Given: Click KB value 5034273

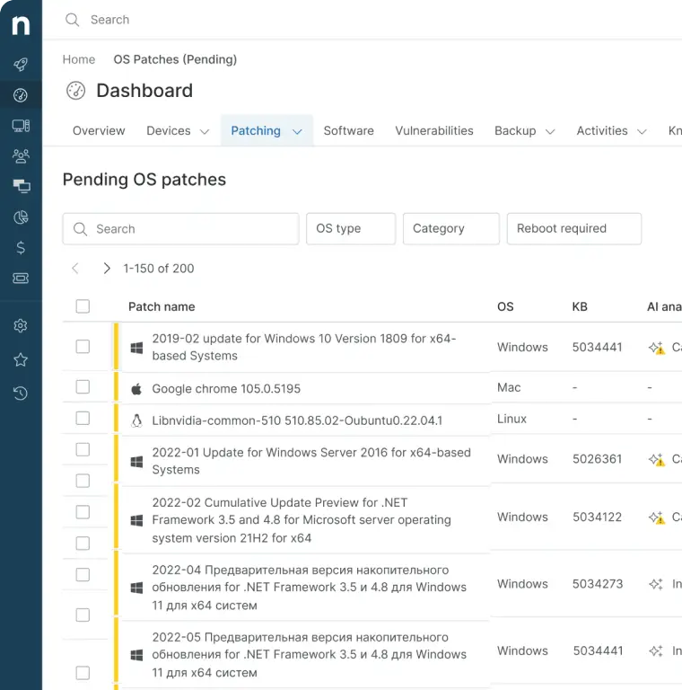Looking at the screenshot, I should 598,584.
